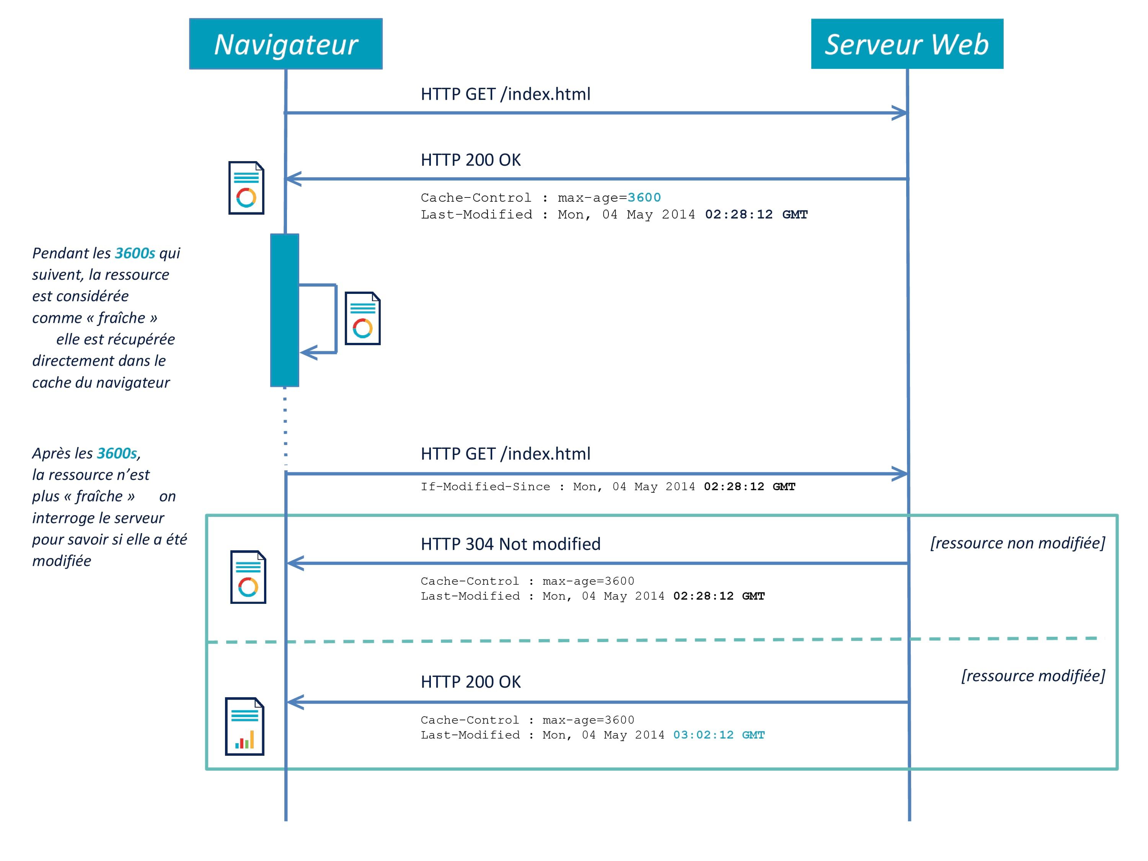Select the document icon beside HTTP 304 response

click(248, 577)
